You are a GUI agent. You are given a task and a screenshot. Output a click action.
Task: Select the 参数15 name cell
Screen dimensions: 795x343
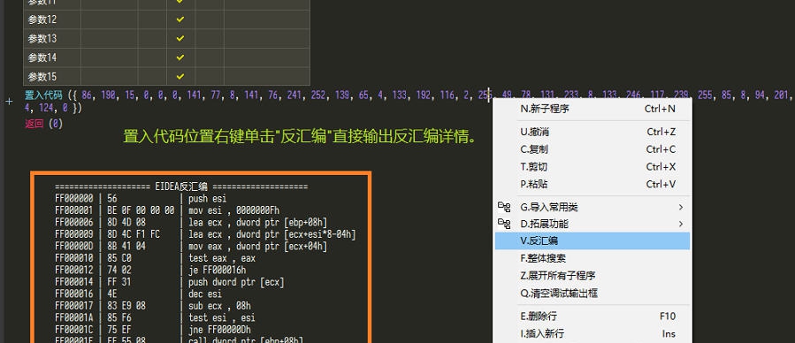click(x=51, y=77)
